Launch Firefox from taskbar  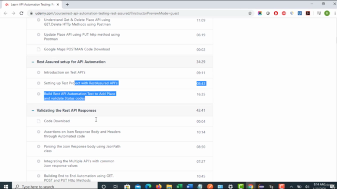pos(158,186)
